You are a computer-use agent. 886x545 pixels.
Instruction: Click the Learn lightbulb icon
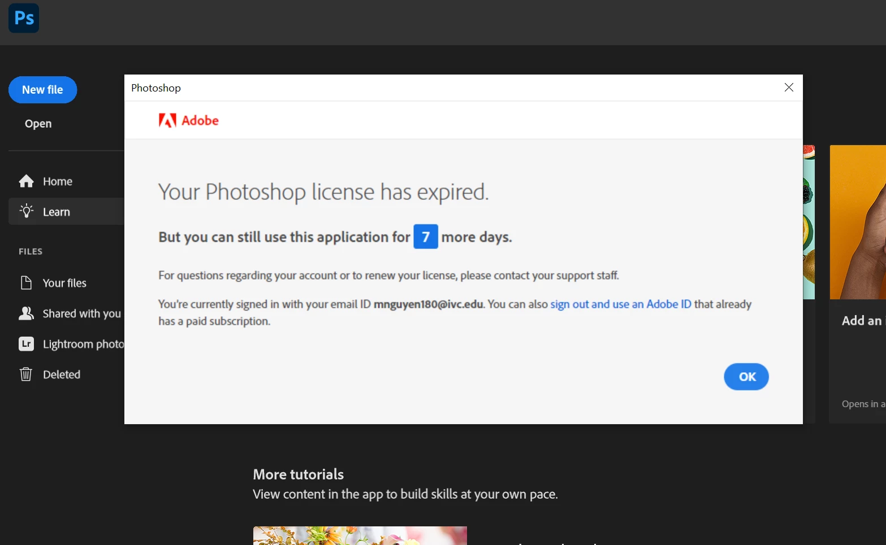click(27, 211)
